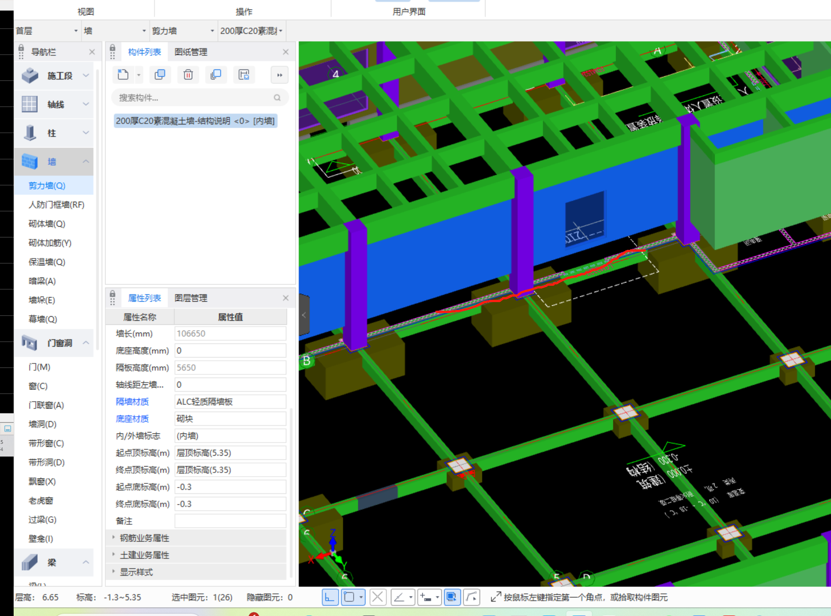This screenshot has width=831, height=616.
Task: Switch to the 图层管理 tab
Action: [x=191, y=298]
